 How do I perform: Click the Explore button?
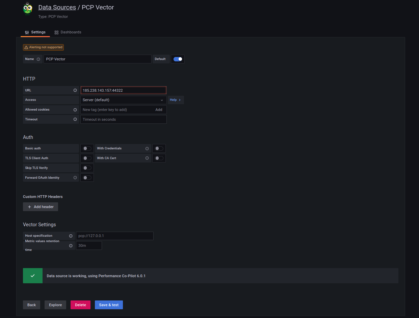tap(55, 305)
